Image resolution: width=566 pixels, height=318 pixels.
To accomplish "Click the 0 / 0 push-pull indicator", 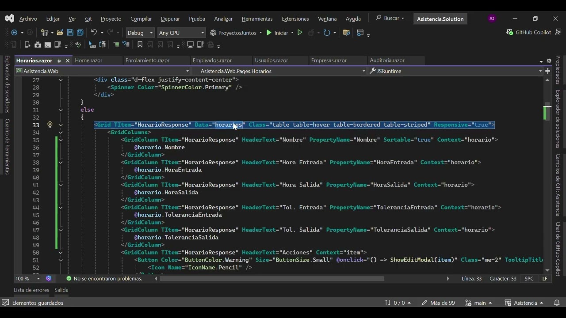I will (x=398, y=303).
